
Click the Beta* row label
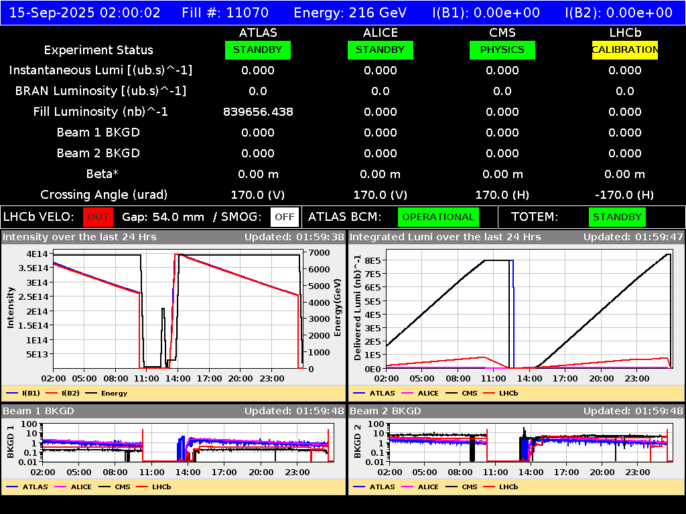click(102, 174)
